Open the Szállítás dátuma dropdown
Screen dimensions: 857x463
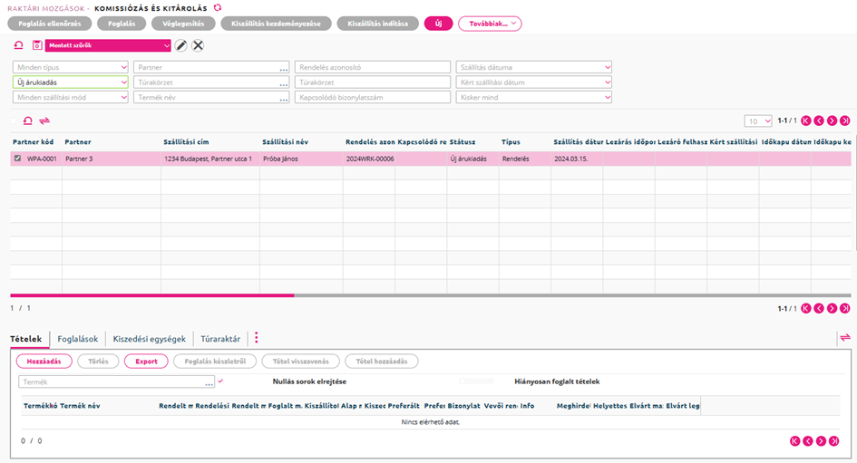tap(534, 67)
